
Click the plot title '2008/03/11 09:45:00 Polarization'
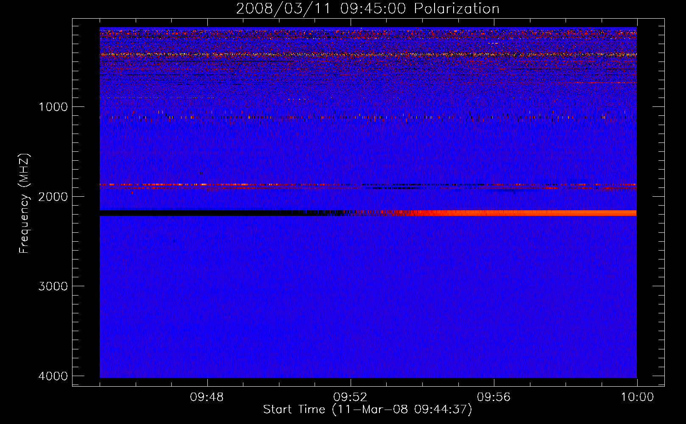(x=368, y=8)
